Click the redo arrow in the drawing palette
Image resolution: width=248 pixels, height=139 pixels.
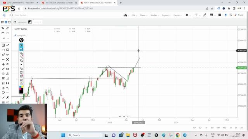7,33
